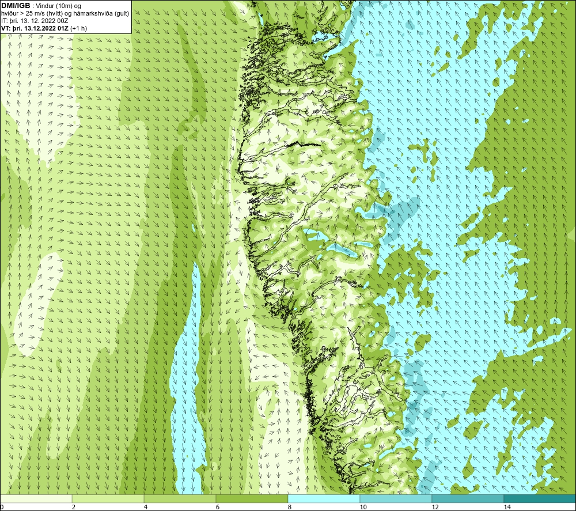Image resolution: width=576 pixels, height=511 pixels.
Task: Click the "DMI/IGB" bold heading text
Action: pyautogui.click(x=16, y=6)
